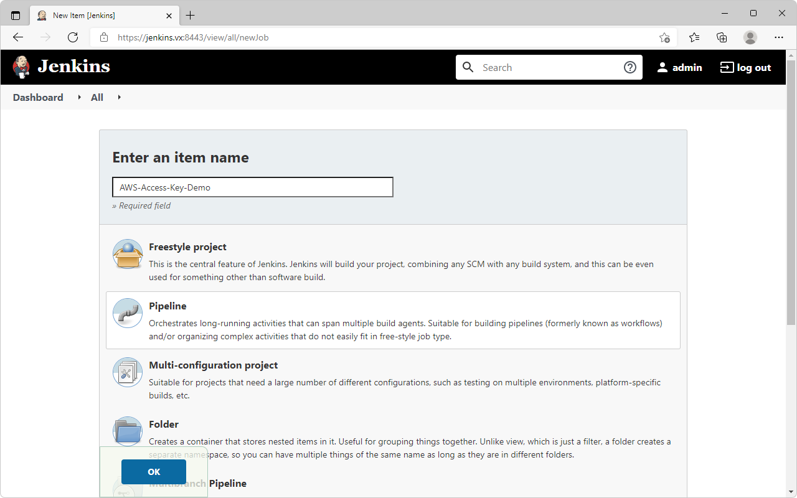797x498 pixels.
Task: Expand the All breadcrumb arrow
Action: 119,97
